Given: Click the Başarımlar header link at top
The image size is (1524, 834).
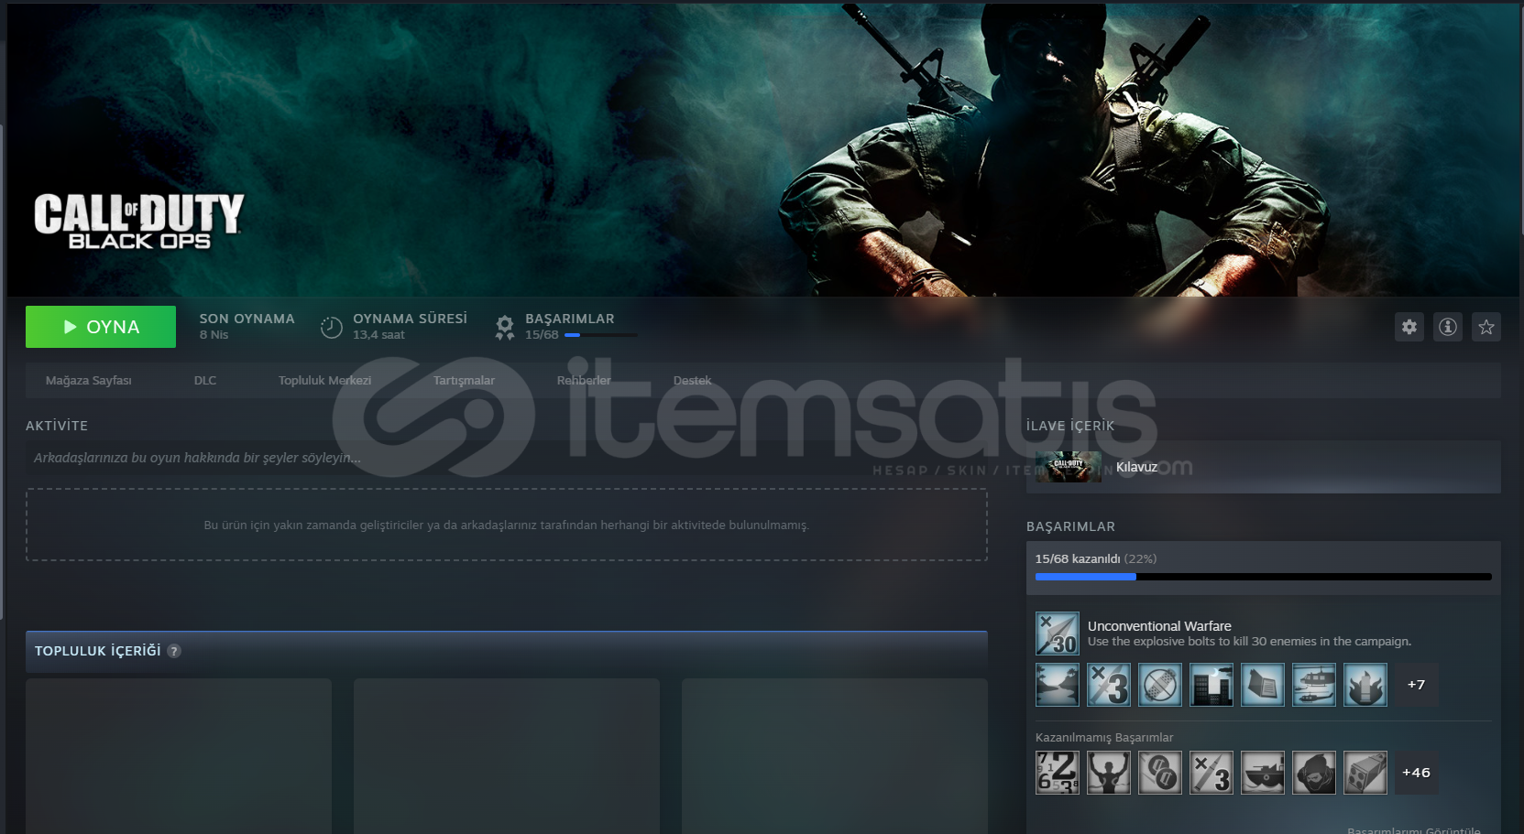Looking at the screenshot, I should pyautogui.click(x=569, y=319).
